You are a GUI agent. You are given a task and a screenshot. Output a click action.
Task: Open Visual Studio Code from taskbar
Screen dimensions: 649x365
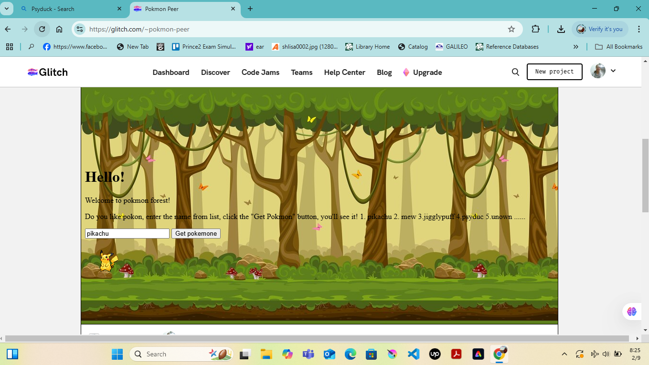click(414, 354)
